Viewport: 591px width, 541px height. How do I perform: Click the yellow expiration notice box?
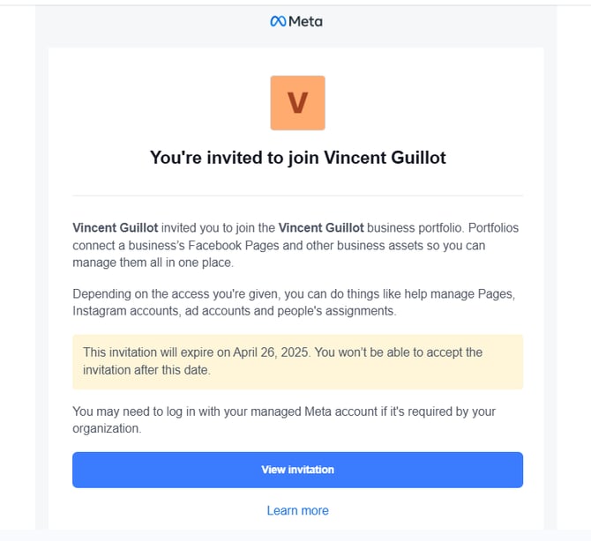[x=297, y=361]
